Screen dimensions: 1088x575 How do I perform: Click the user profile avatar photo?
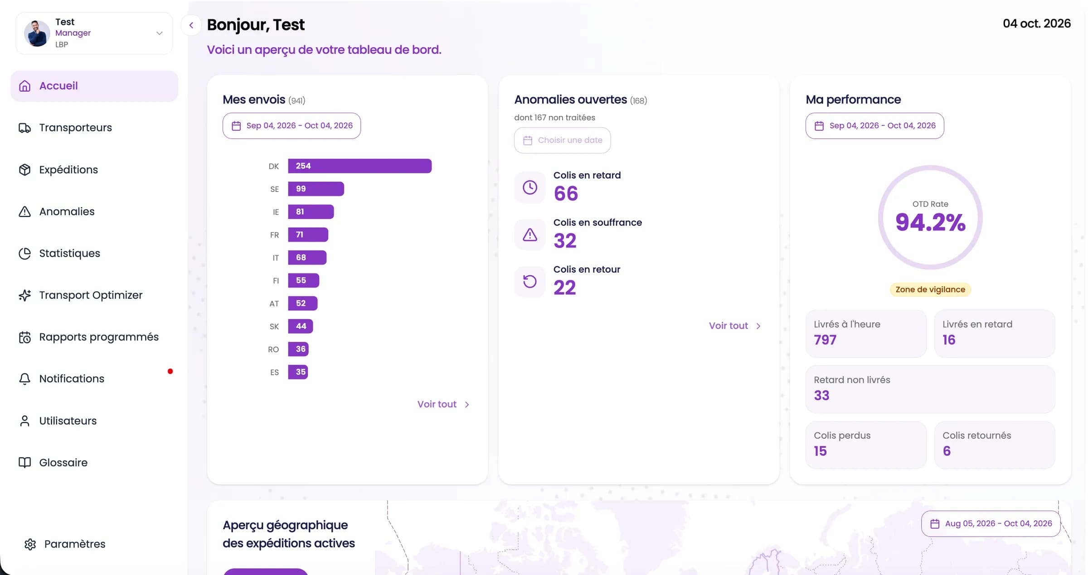(x=37, y=33)
